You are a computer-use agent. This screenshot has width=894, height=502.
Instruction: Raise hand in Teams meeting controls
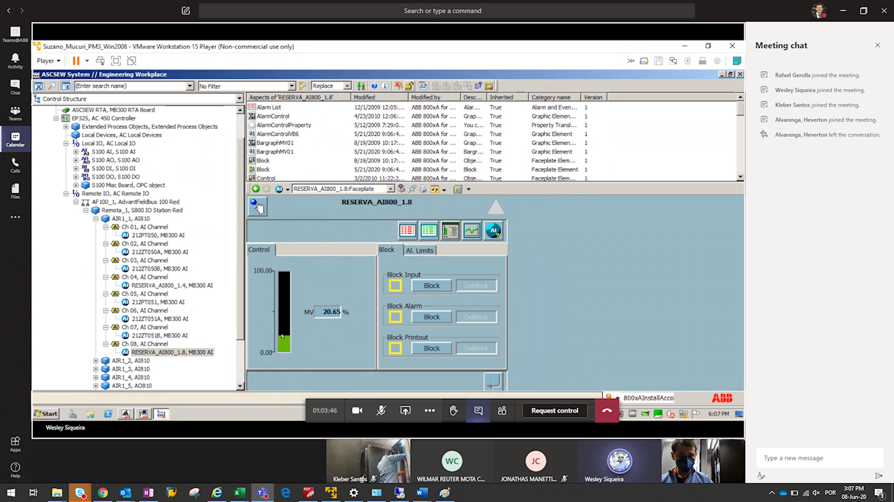click(x=453, y=411)
